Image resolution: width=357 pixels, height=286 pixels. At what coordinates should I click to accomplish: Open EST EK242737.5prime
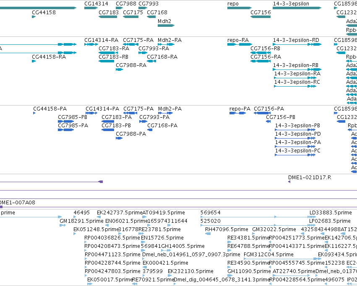[120, 213]
